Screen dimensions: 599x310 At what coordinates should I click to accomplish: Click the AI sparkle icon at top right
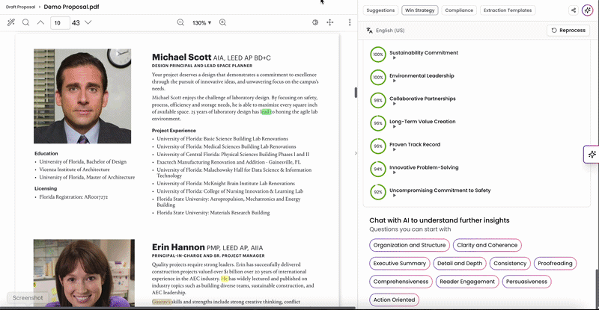[x=588, y=10]
